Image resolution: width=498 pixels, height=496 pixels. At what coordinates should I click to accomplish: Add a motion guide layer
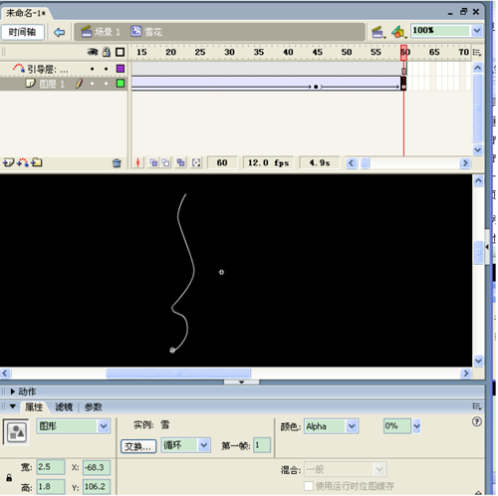click(x=23, y=162)
